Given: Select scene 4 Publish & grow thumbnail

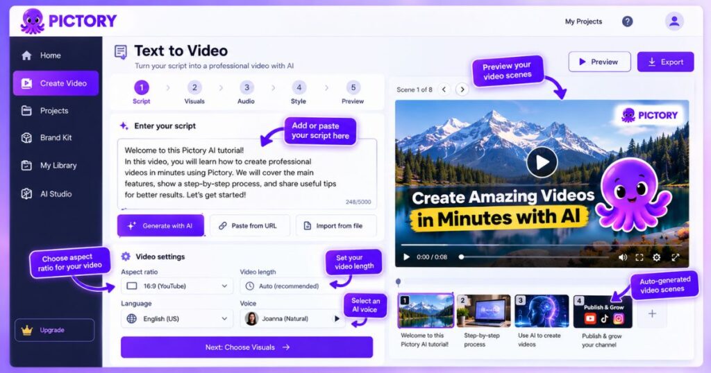Looking at the screenshot, I should [603, 311].
